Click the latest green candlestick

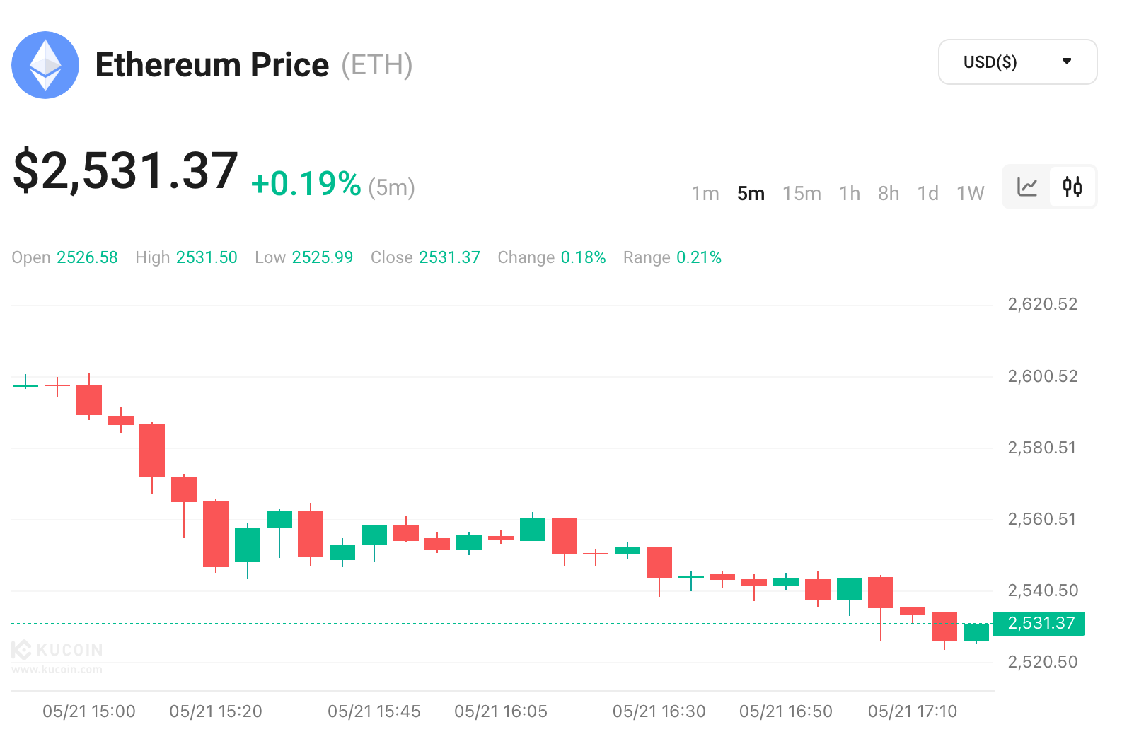pyautogui.click(x=976, y=632)
